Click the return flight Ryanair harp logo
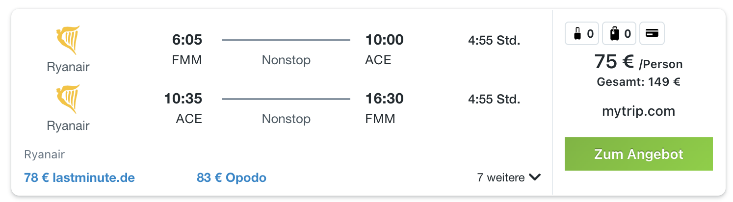This screenshot has height=202, width=733. coord(68,100)
